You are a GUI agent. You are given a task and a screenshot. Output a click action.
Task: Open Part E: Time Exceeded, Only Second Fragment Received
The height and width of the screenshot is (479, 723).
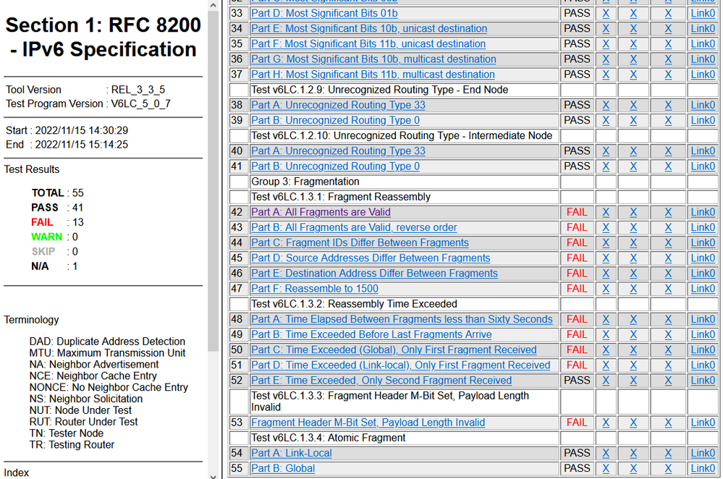[x=381, y=381]
